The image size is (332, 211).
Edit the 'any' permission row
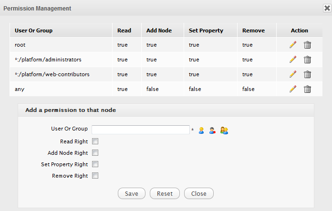(x=293, y=89)
